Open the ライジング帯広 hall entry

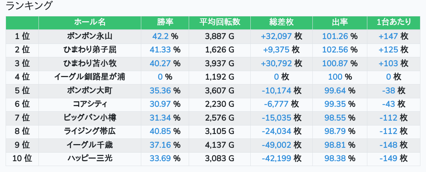[x=90, y=131]
